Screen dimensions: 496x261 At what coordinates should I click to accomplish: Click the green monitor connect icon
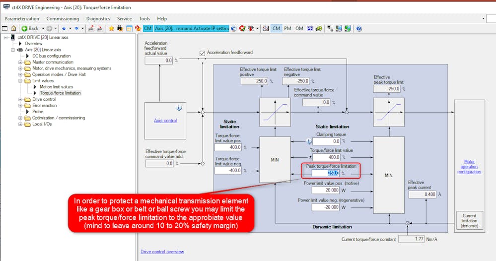(x=348, y=29)
